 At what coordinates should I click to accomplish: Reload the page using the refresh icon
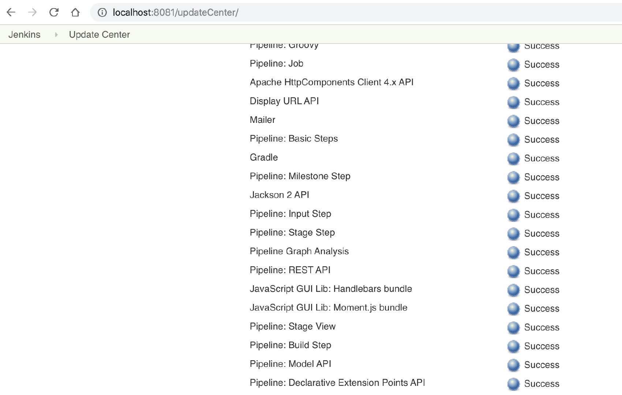point(54,12)
